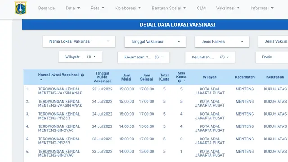Open Nama Lokasi Vaksinasi filter dropdown
This screenshot has height=162, width=288.
pos(79,41)
